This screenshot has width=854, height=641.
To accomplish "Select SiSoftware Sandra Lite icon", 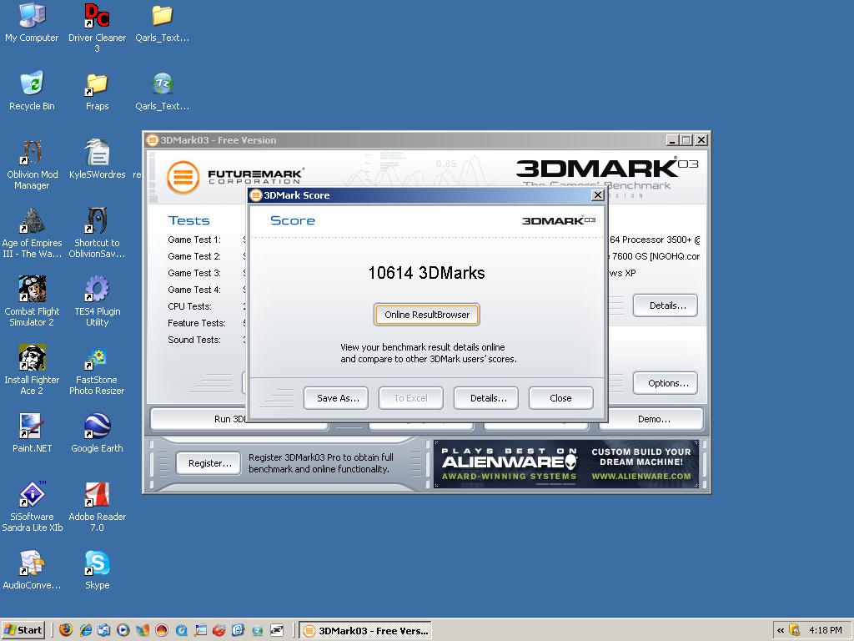I will (32, 506).
